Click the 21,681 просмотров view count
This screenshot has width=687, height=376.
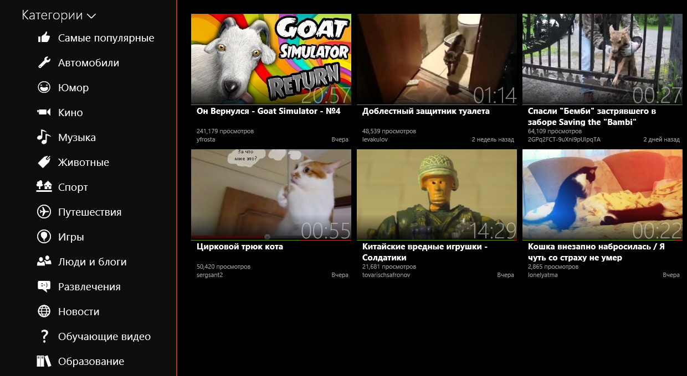pos(389,267)
